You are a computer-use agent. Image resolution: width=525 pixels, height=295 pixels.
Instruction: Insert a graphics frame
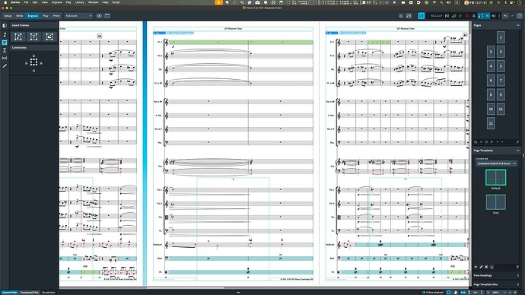coord(49,36)
